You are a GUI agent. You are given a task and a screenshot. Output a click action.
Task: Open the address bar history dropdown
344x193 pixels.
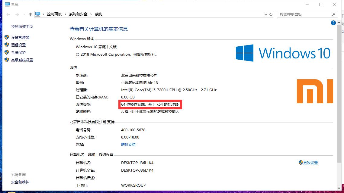(x=265, y=14)
